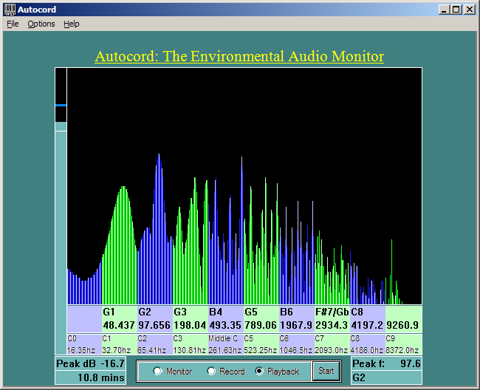
Task: Click the B6 1967.9 note cell
Action: [297, 318]
